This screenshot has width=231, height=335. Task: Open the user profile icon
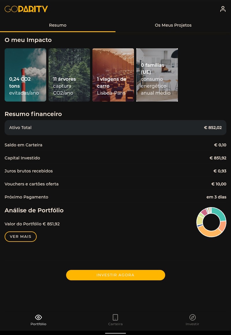[x=223, y=9]
